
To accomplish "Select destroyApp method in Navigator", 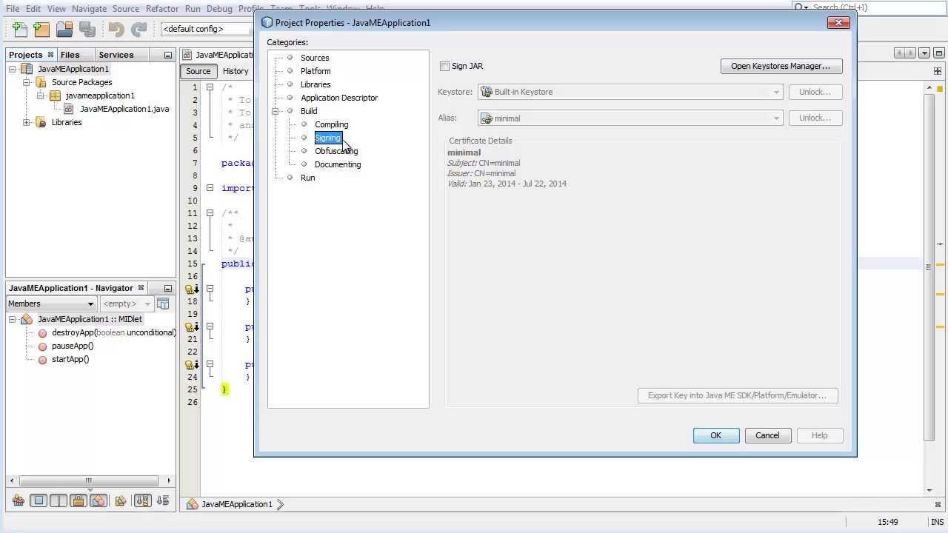I will (113, 332).
